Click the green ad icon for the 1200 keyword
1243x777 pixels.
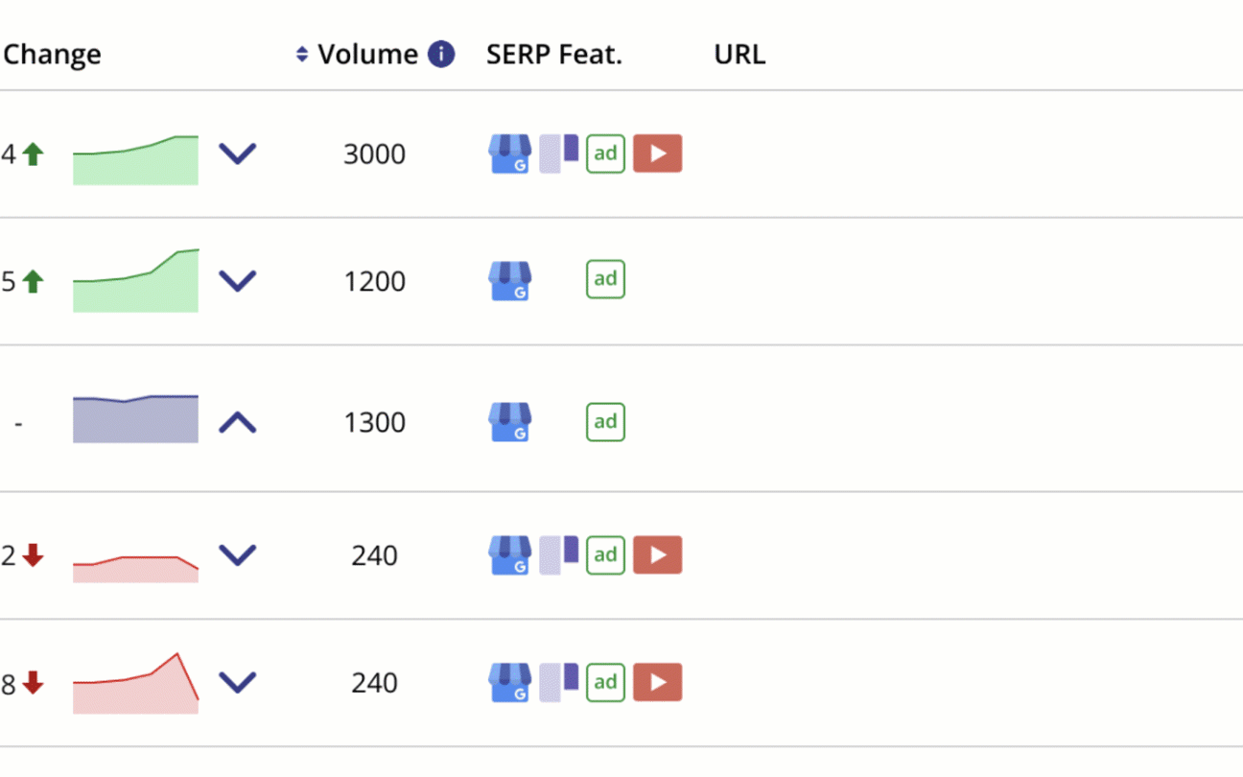(x=605, y=279)
